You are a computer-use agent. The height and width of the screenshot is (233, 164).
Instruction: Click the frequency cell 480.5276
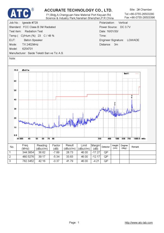click(28, 157)
